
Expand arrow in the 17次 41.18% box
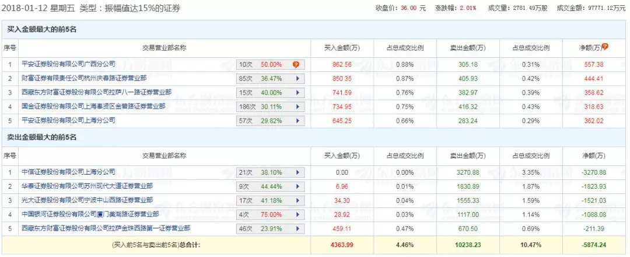tap(297, 201)
